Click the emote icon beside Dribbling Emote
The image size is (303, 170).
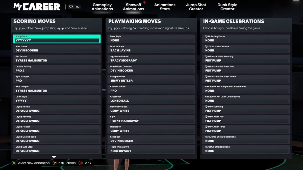pyautogui.click(x=206, y=37)
